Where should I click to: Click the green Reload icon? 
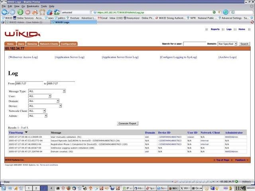tap(20, 12)
